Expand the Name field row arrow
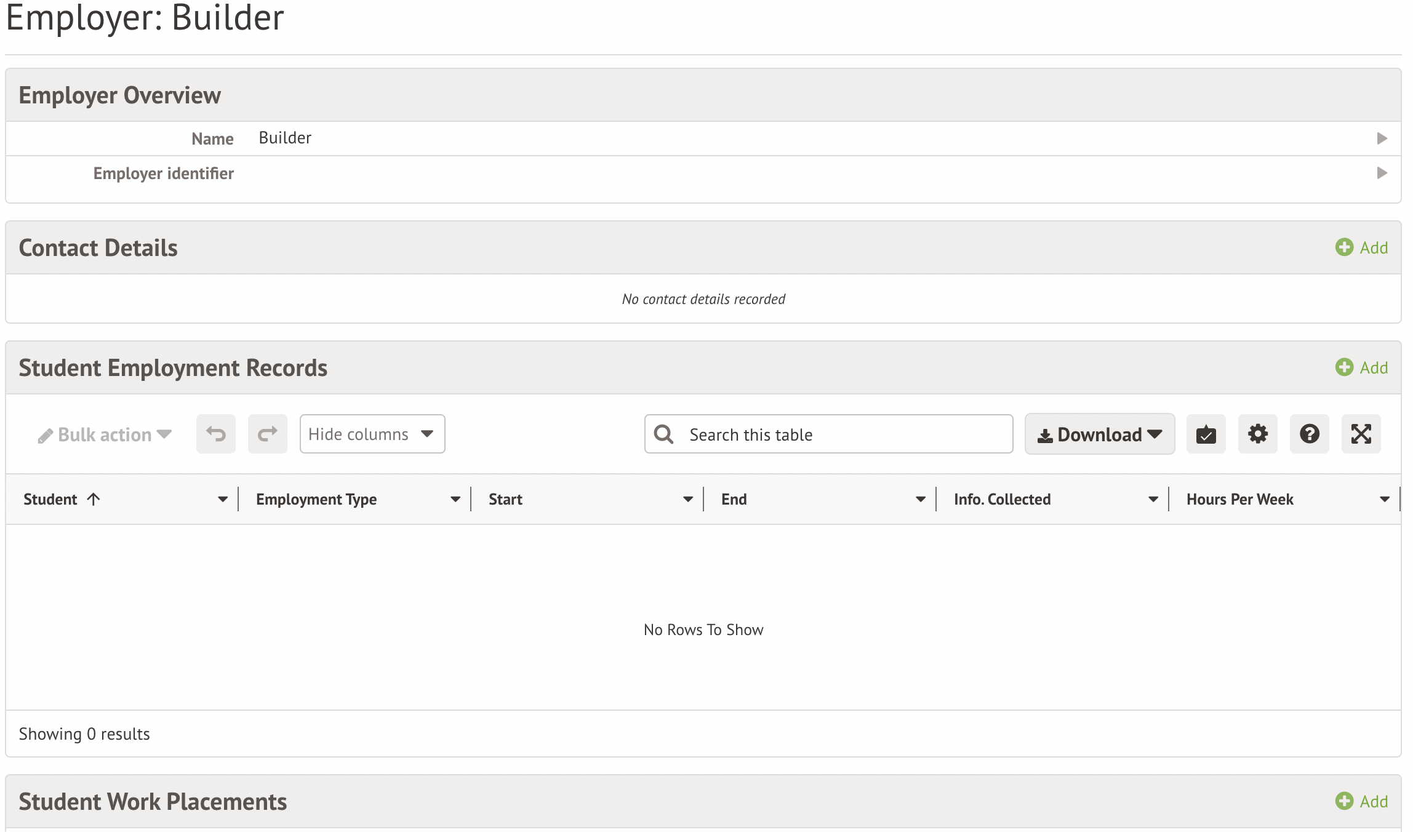This screenshot has height=832, width=1413. 1382,138
